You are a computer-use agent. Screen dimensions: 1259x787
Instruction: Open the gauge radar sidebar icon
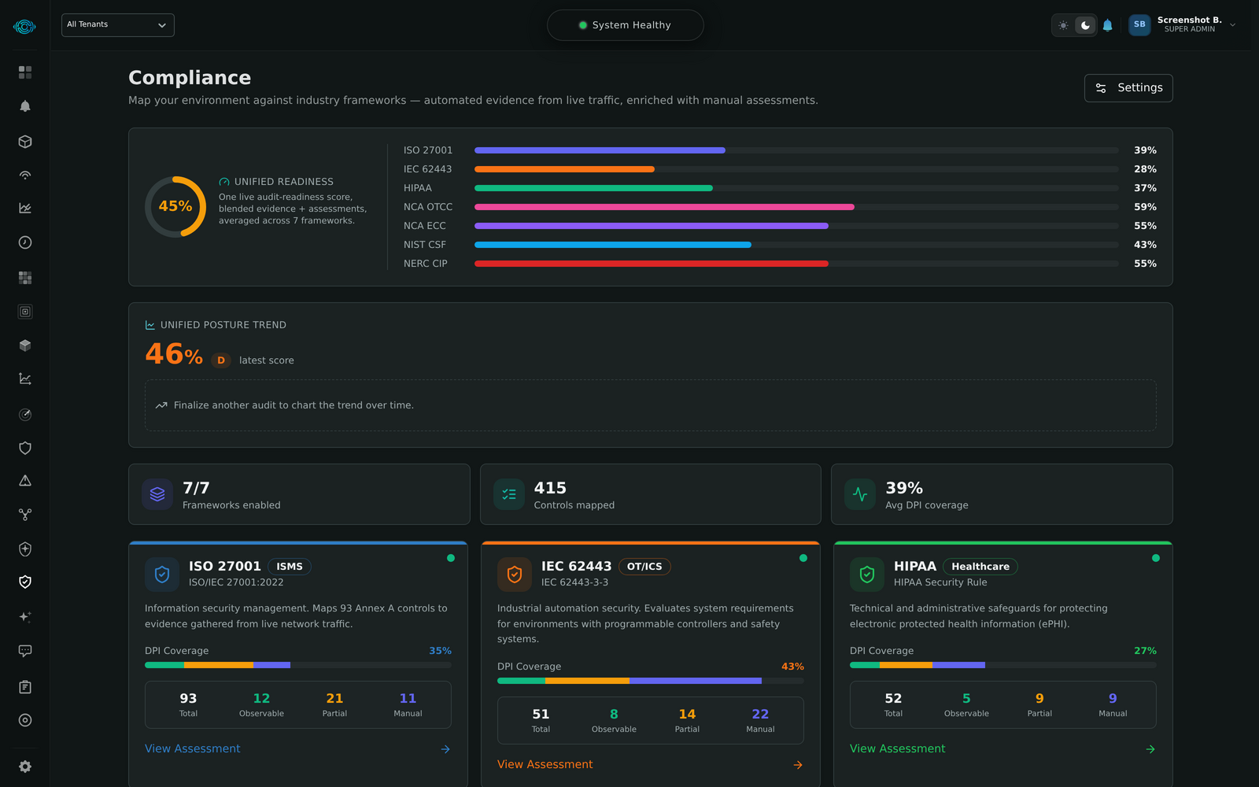coord(25,415)
